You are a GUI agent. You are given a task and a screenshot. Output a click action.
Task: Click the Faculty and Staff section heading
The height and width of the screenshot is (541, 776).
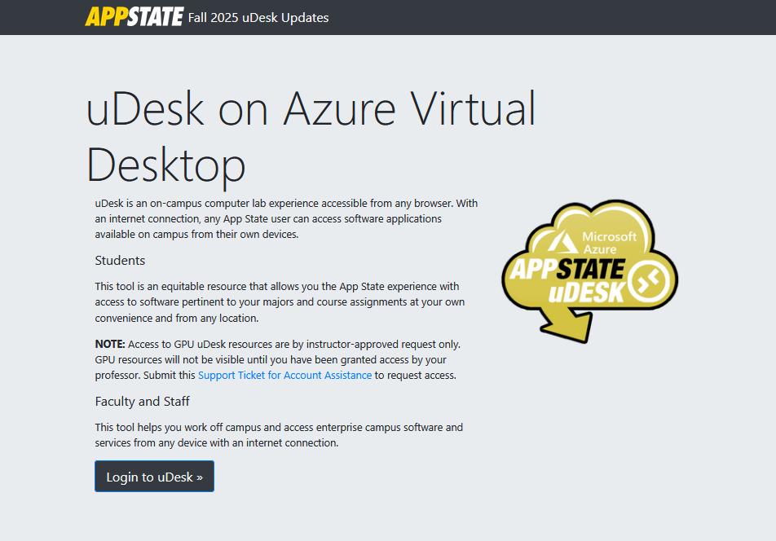(142, 402)
